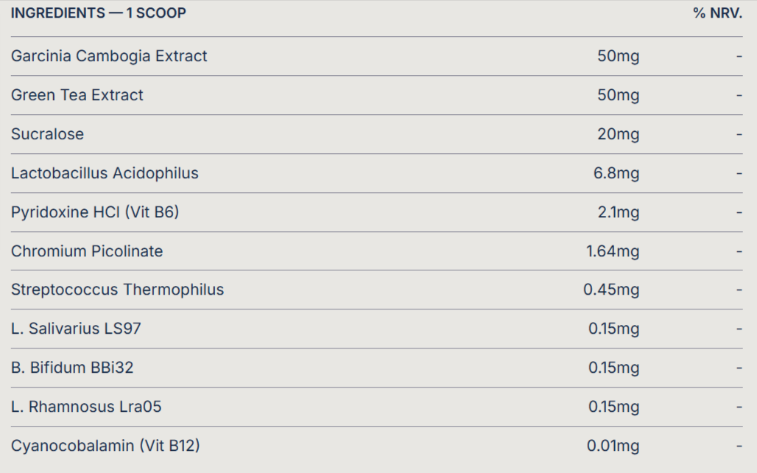757x473 pixels.
Task: Select the B. Bifidum BBi32 ingredient
Action: [x=72, y=368]
